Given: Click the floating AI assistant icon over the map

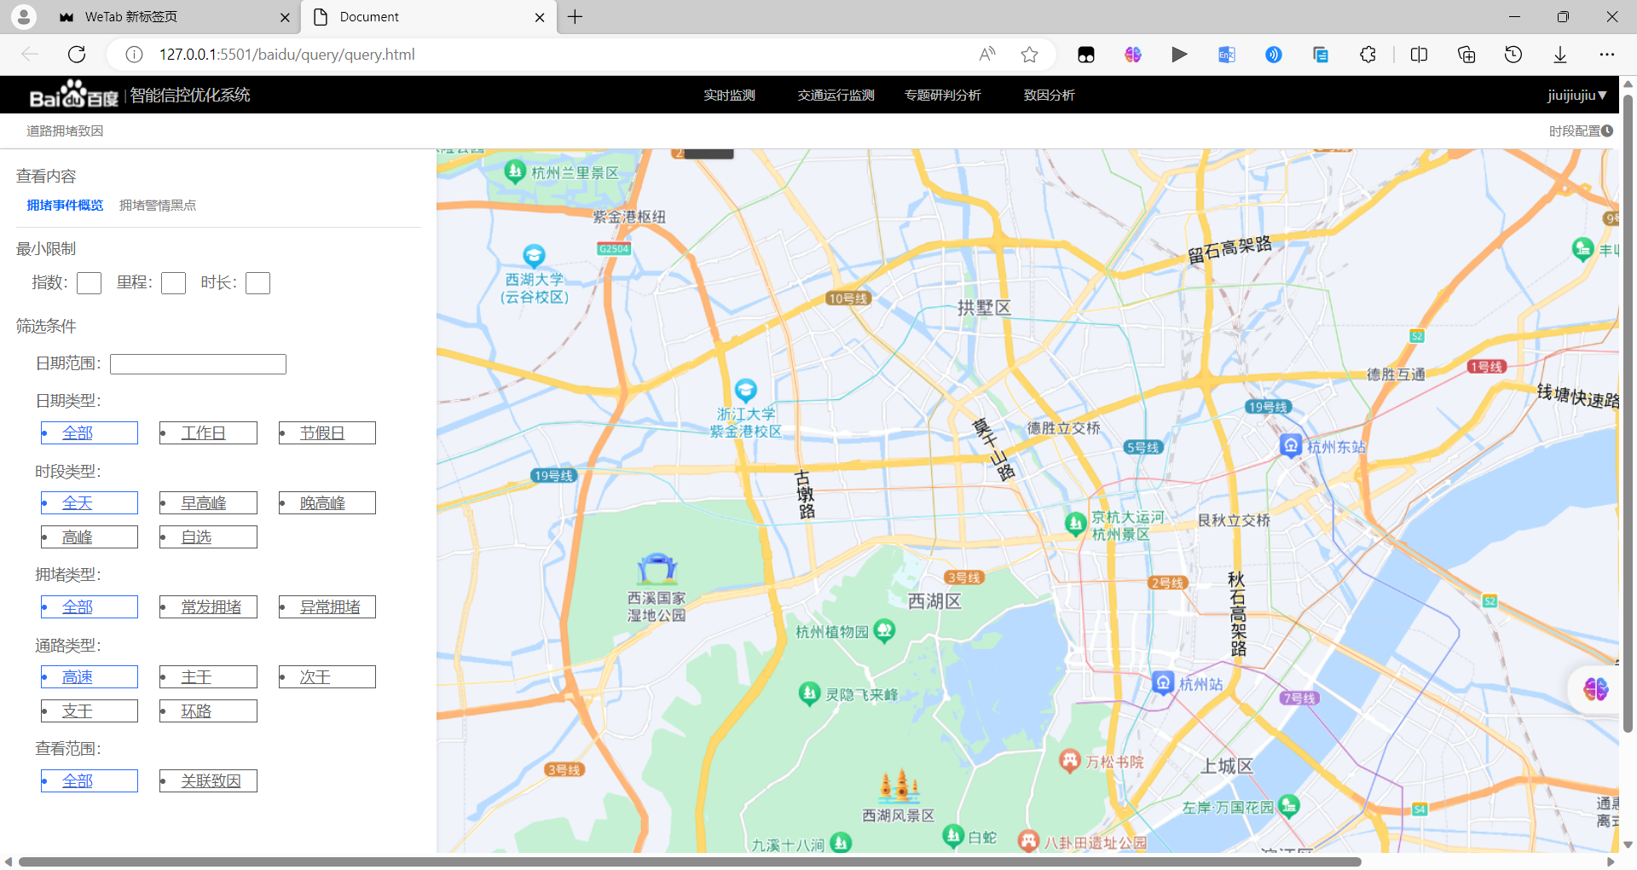Looking at the screenshot, I should coord(1595,689).
